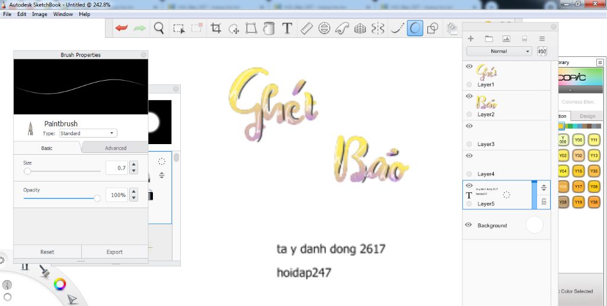Click the Add Group folder icon
The image size is (607, 306).
(489, 39)
